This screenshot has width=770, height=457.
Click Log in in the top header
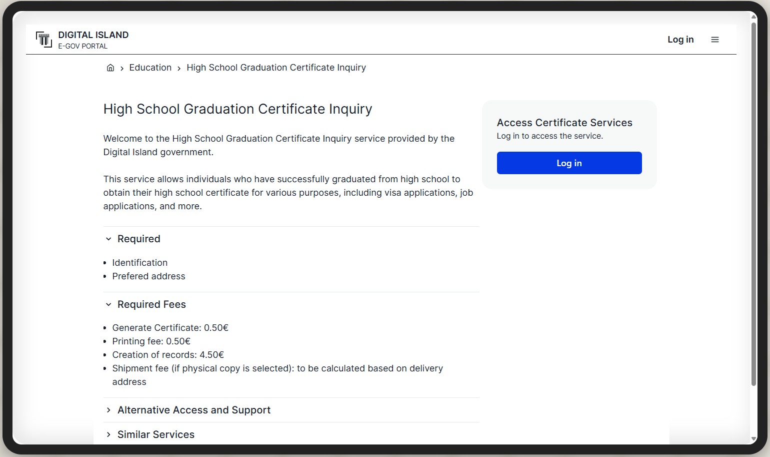coord(680,40)
